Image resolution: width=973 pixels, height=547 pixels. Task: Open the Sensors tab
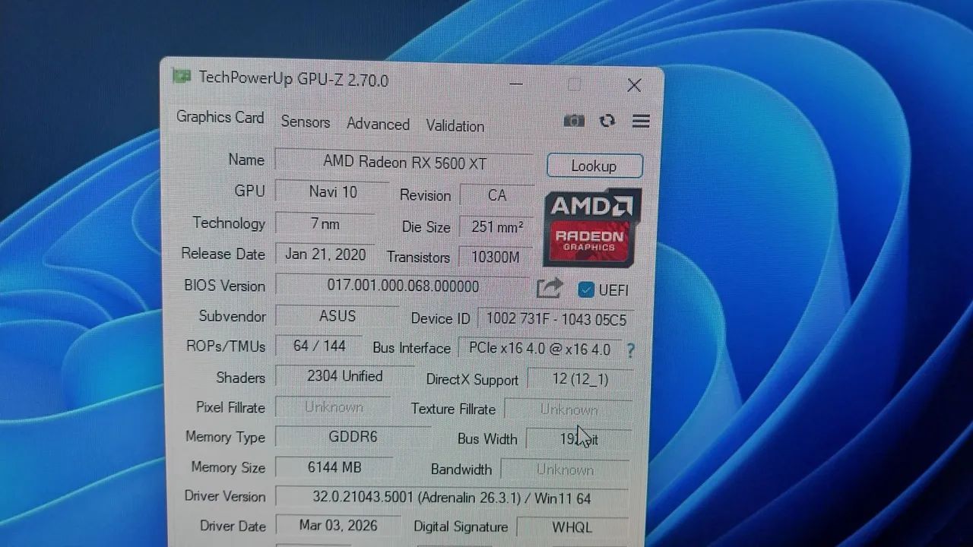(x=305, y=122)
